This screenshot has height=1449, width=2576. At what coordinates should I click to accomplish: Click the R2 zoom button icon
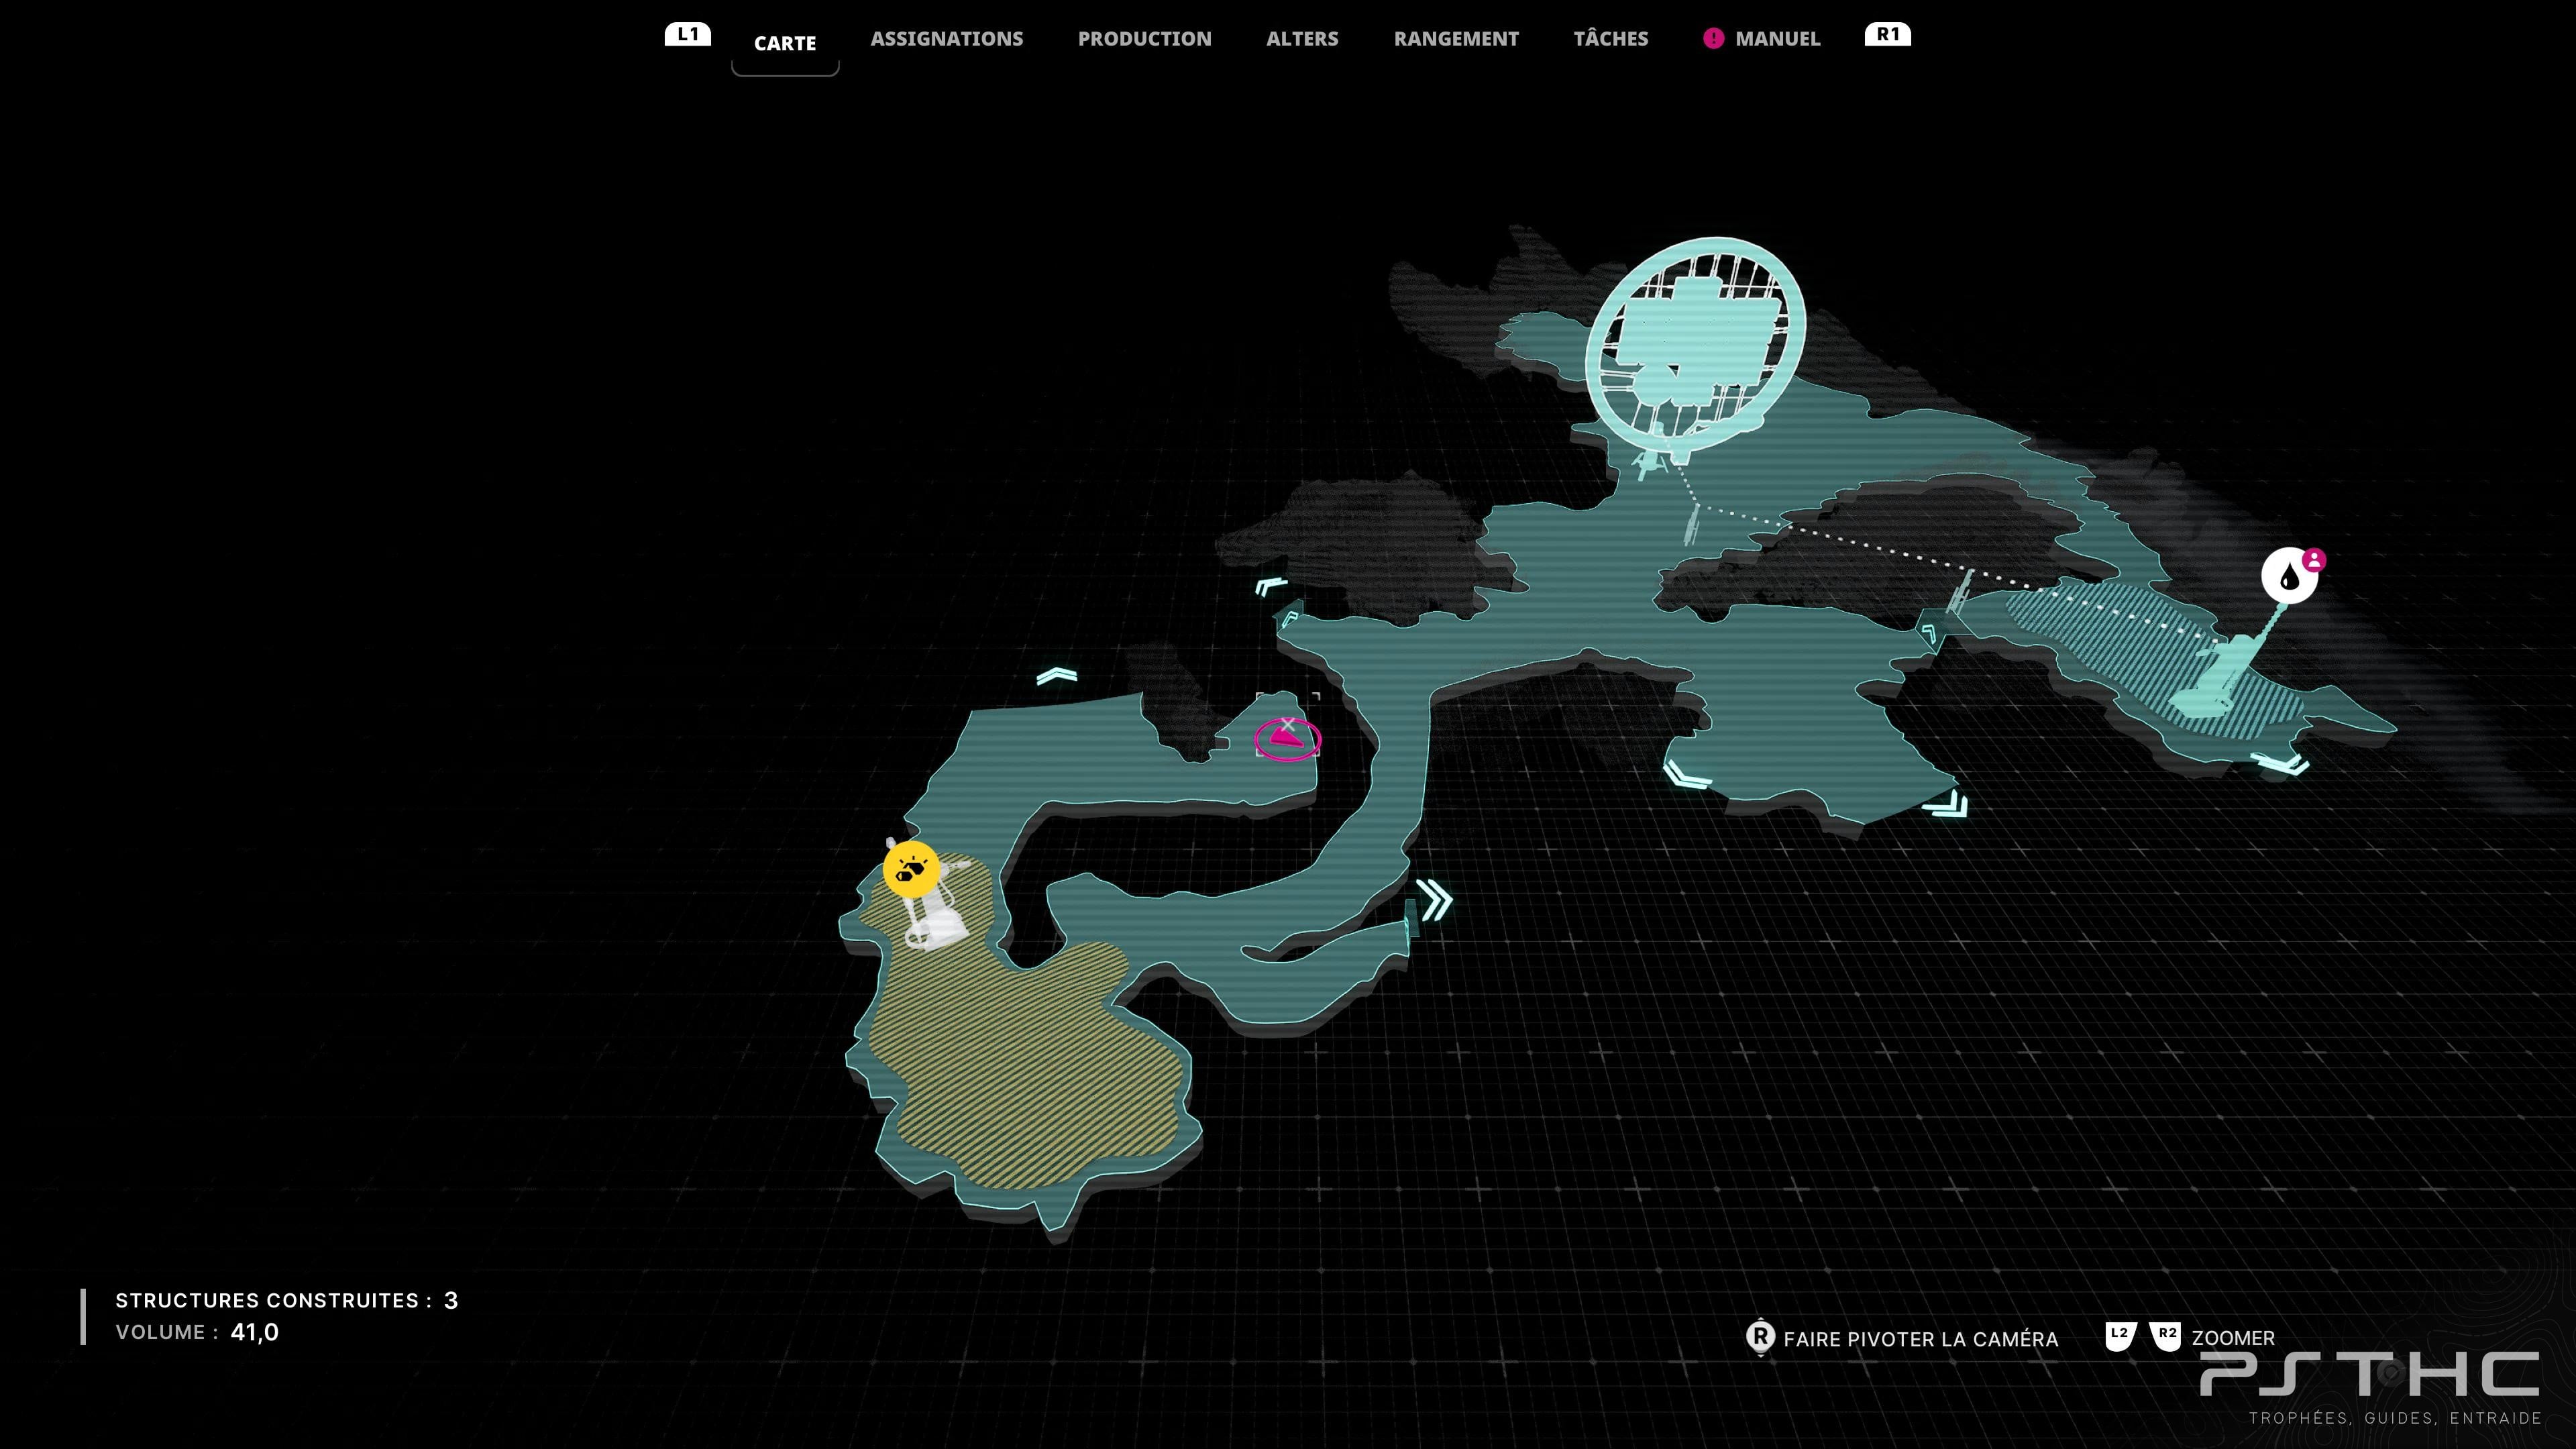(2166, 1336)
